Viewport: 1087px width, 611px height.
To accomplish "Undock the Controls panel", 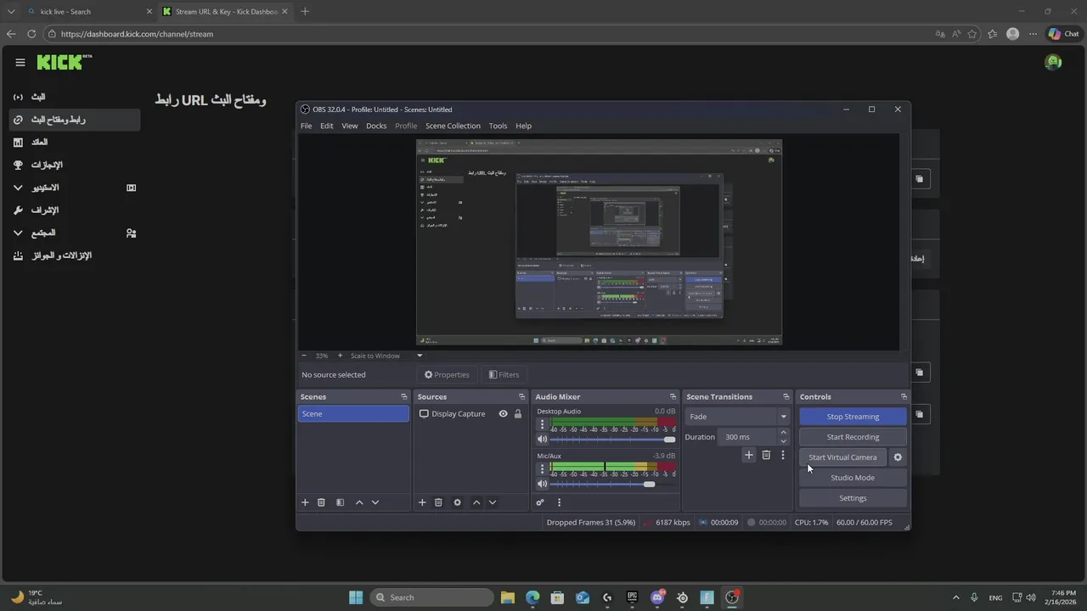I will 904,396.
